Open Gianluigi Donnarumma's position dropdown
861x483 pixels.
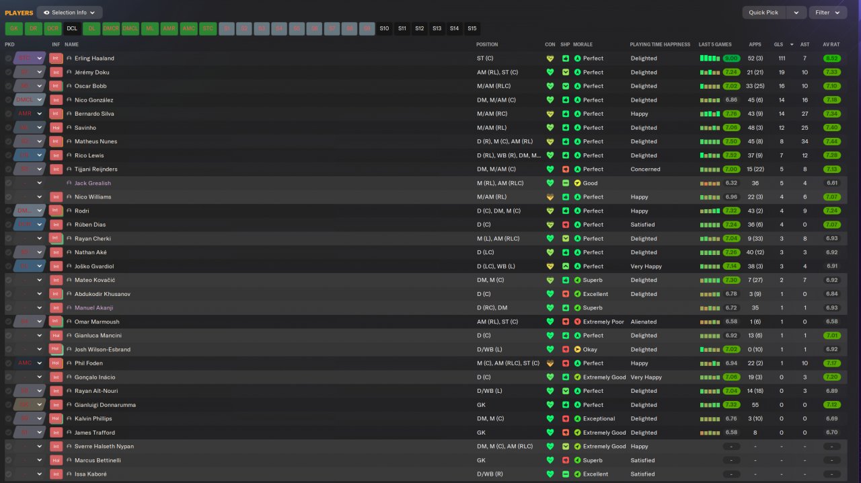tap(30, 405)
